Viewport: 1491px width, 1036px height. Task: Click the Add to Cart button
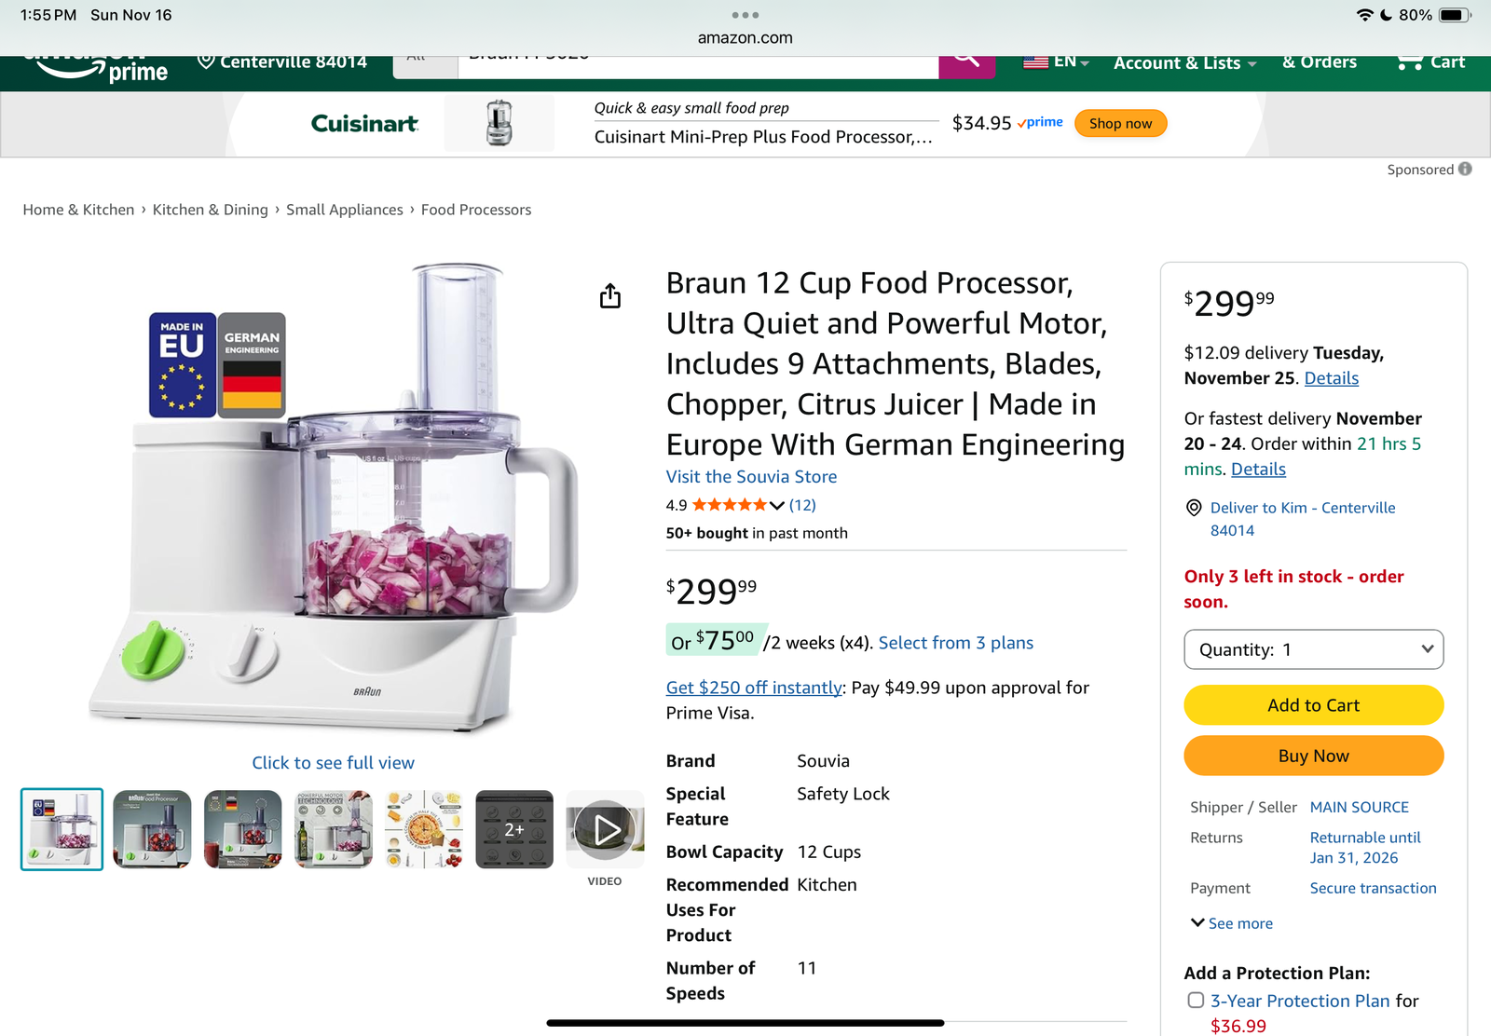(1313, 705)
